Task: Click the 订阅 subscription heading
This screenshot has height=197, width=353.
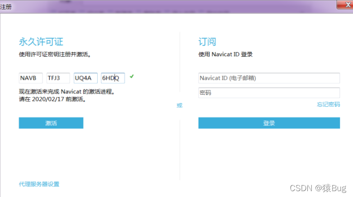Action: (x=207, y=42)
